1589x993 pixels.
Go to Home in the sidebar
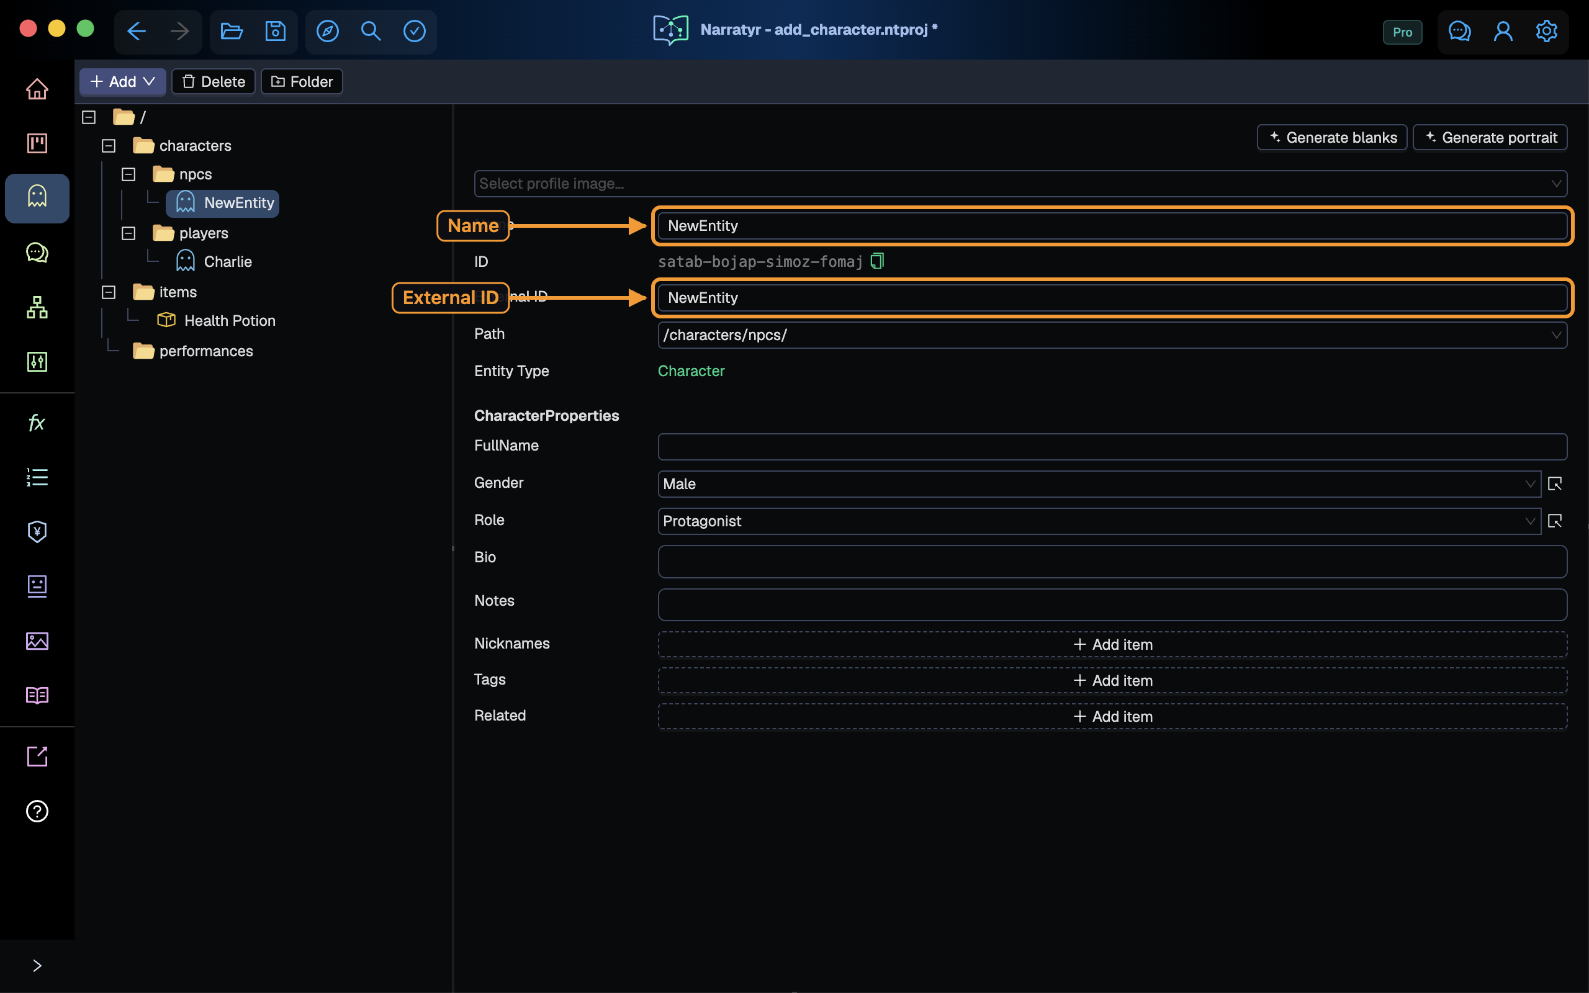pos(37,89)
